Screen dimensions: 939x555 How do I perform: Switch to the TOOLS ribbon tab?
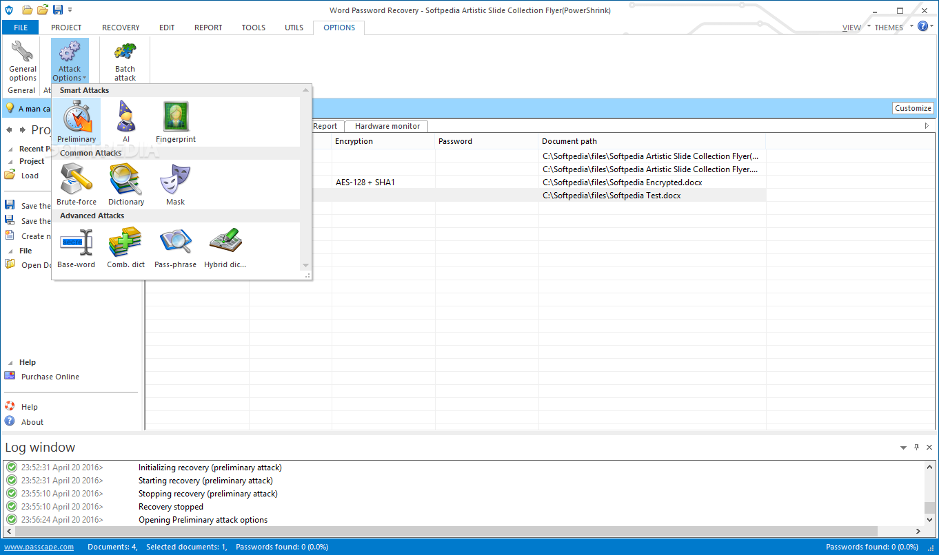[253, 28]
